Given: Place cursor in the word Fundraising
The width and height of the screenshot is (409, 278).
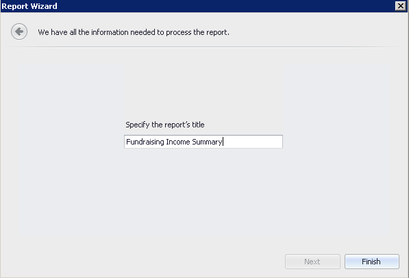Looking at the screenshot, I should (145, 142).
